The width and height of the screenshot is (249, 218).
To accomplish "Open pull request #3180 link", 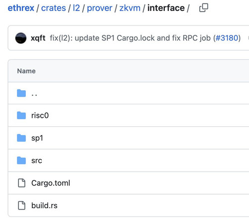I will click(x=227, y=38).
